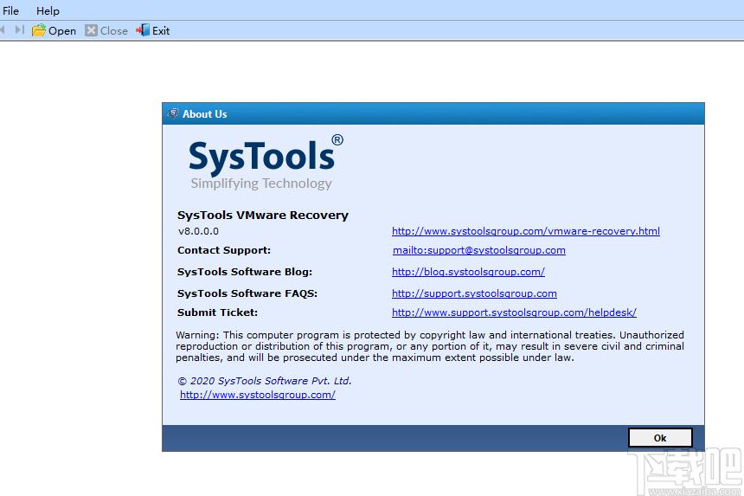Image resolution: width=744 pixels, height=496 pixels.
Task: Click the Exit door icon
Action: pyautogui.click(x=143, y=30)
